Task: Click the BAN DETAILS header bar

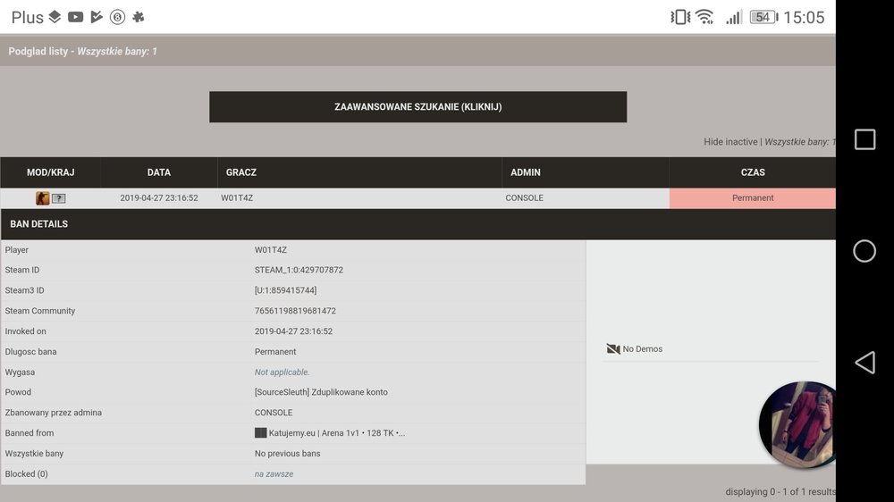Action: [x=417, y=224]
